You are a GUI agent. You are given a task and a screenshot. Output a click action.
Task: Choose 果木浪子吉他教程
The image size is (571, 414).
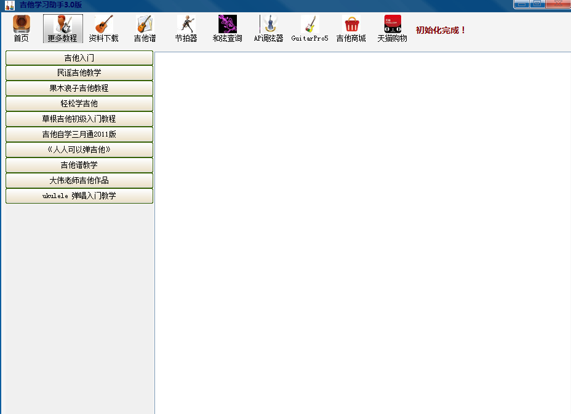pos(79,88)
